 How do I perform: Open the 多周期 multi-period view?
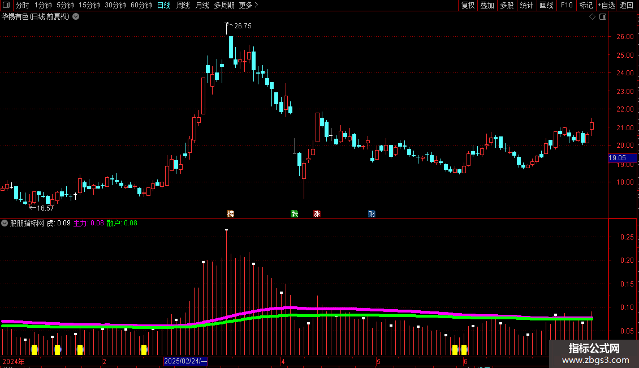coord(224,5)
